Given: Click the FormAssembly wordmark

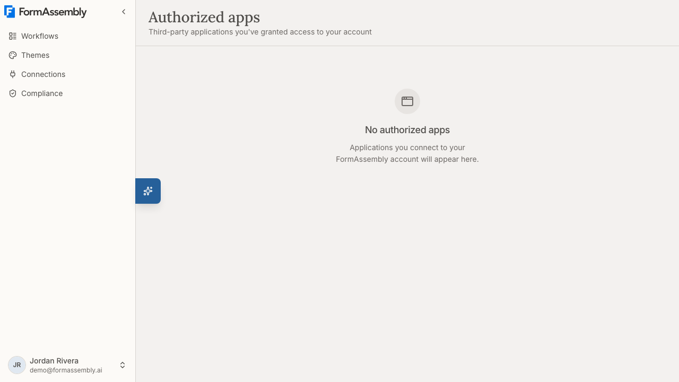Looking at the screenshot, I should click(53, 12).
